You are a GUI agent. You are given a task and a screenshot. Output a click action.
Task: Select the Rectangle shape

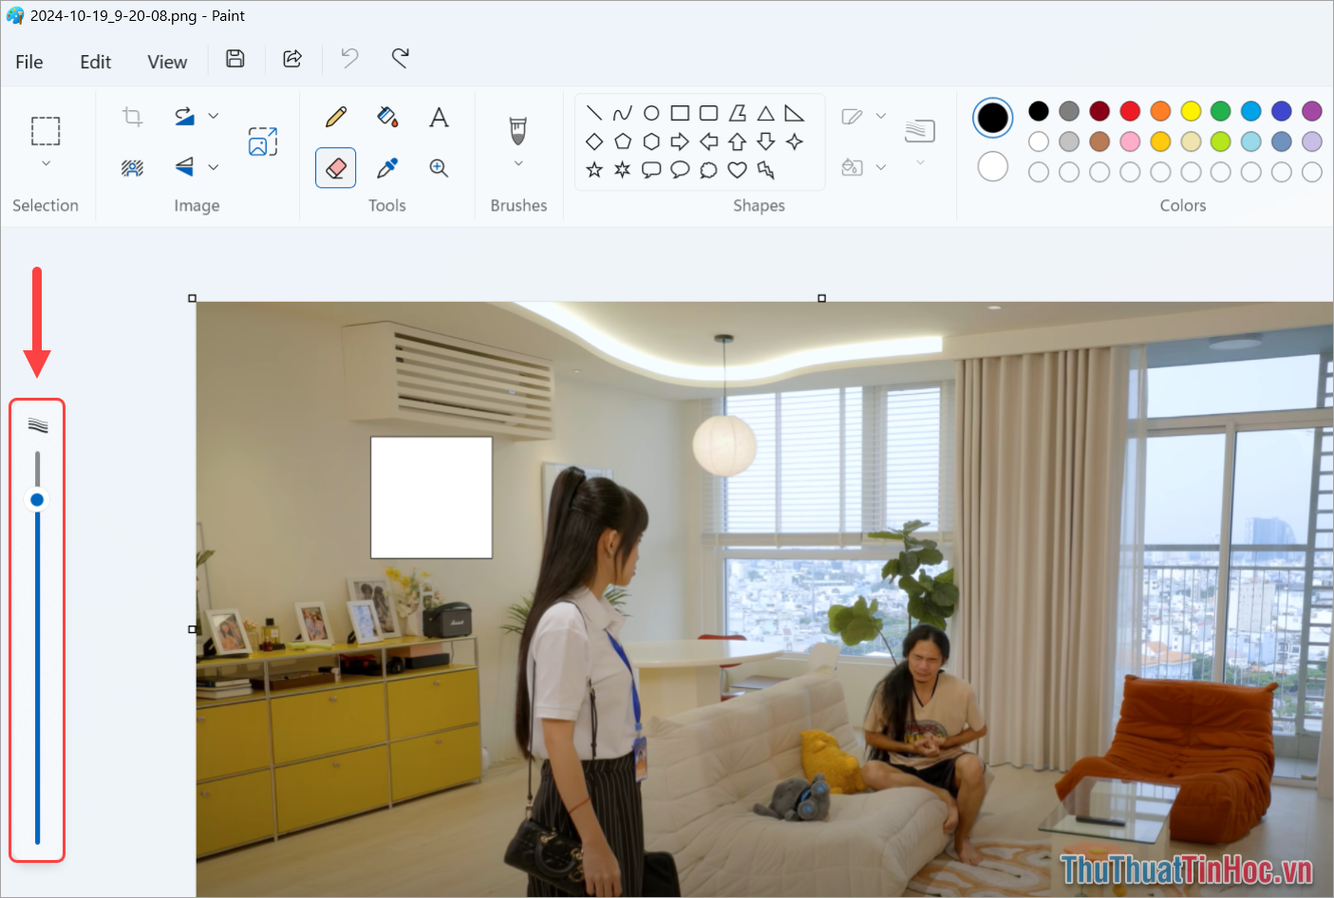pos(680,112)
